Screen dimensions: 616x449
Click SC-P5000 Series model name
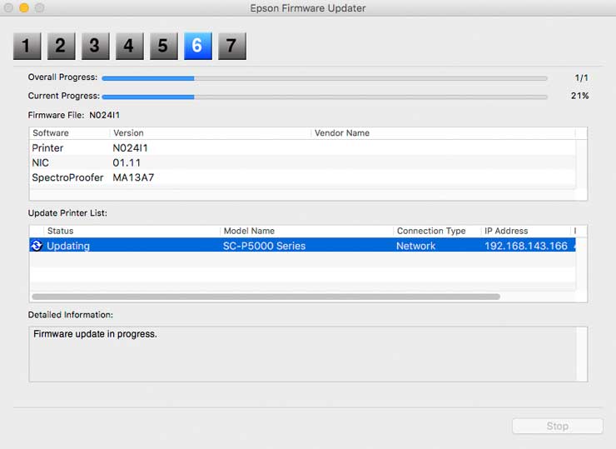coord(264,246)
